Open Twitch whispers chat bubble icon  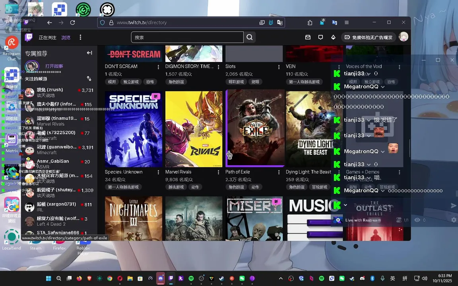[320, 37]
